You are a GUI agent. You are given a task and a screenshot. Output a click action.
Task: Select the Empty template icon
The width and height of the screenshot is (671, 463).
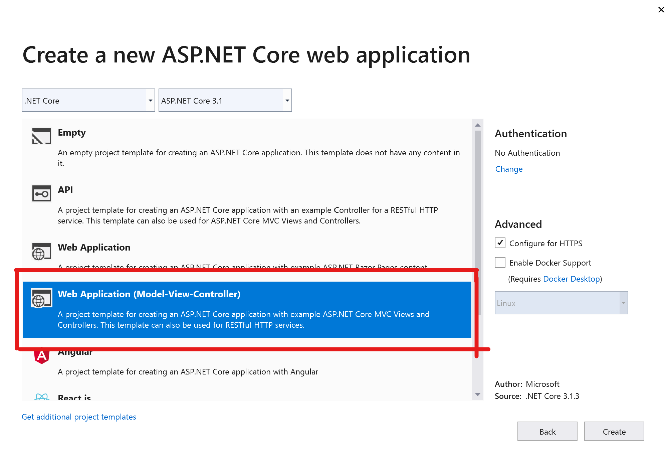click(42, 136)
